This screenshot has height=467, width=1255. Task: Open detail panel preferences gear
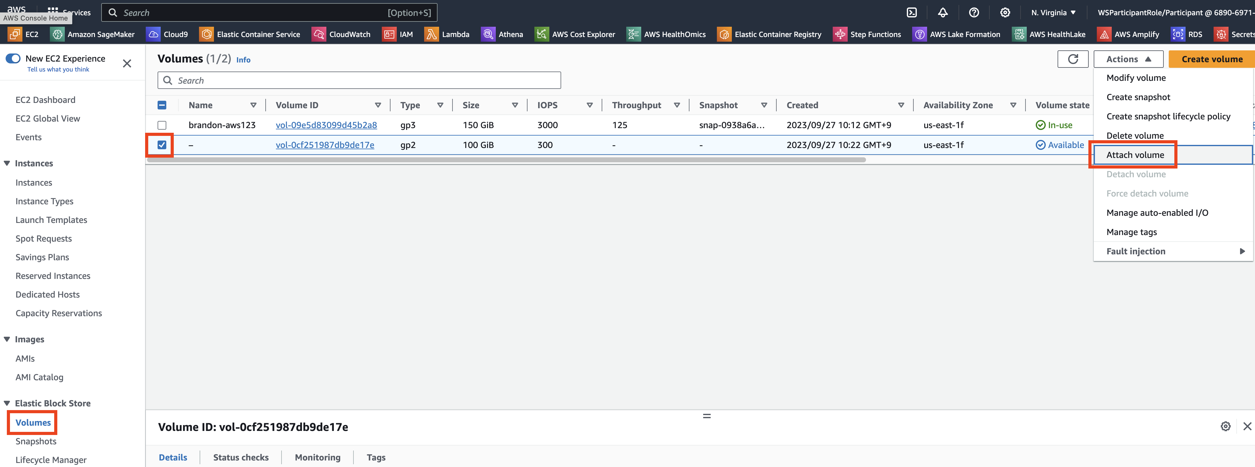click(x=1225, y=427)
